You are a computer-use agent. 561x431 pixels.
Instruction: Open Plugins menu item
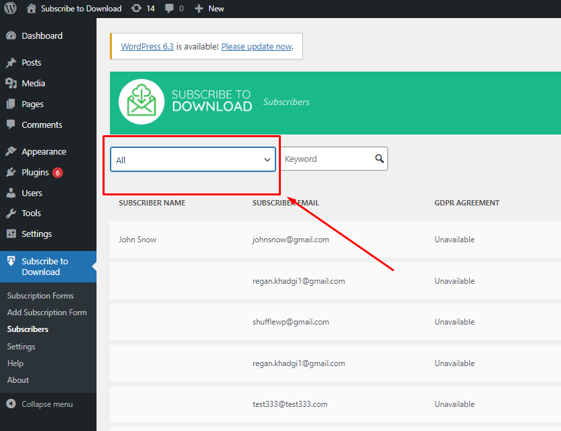click(x=35, y=172)
